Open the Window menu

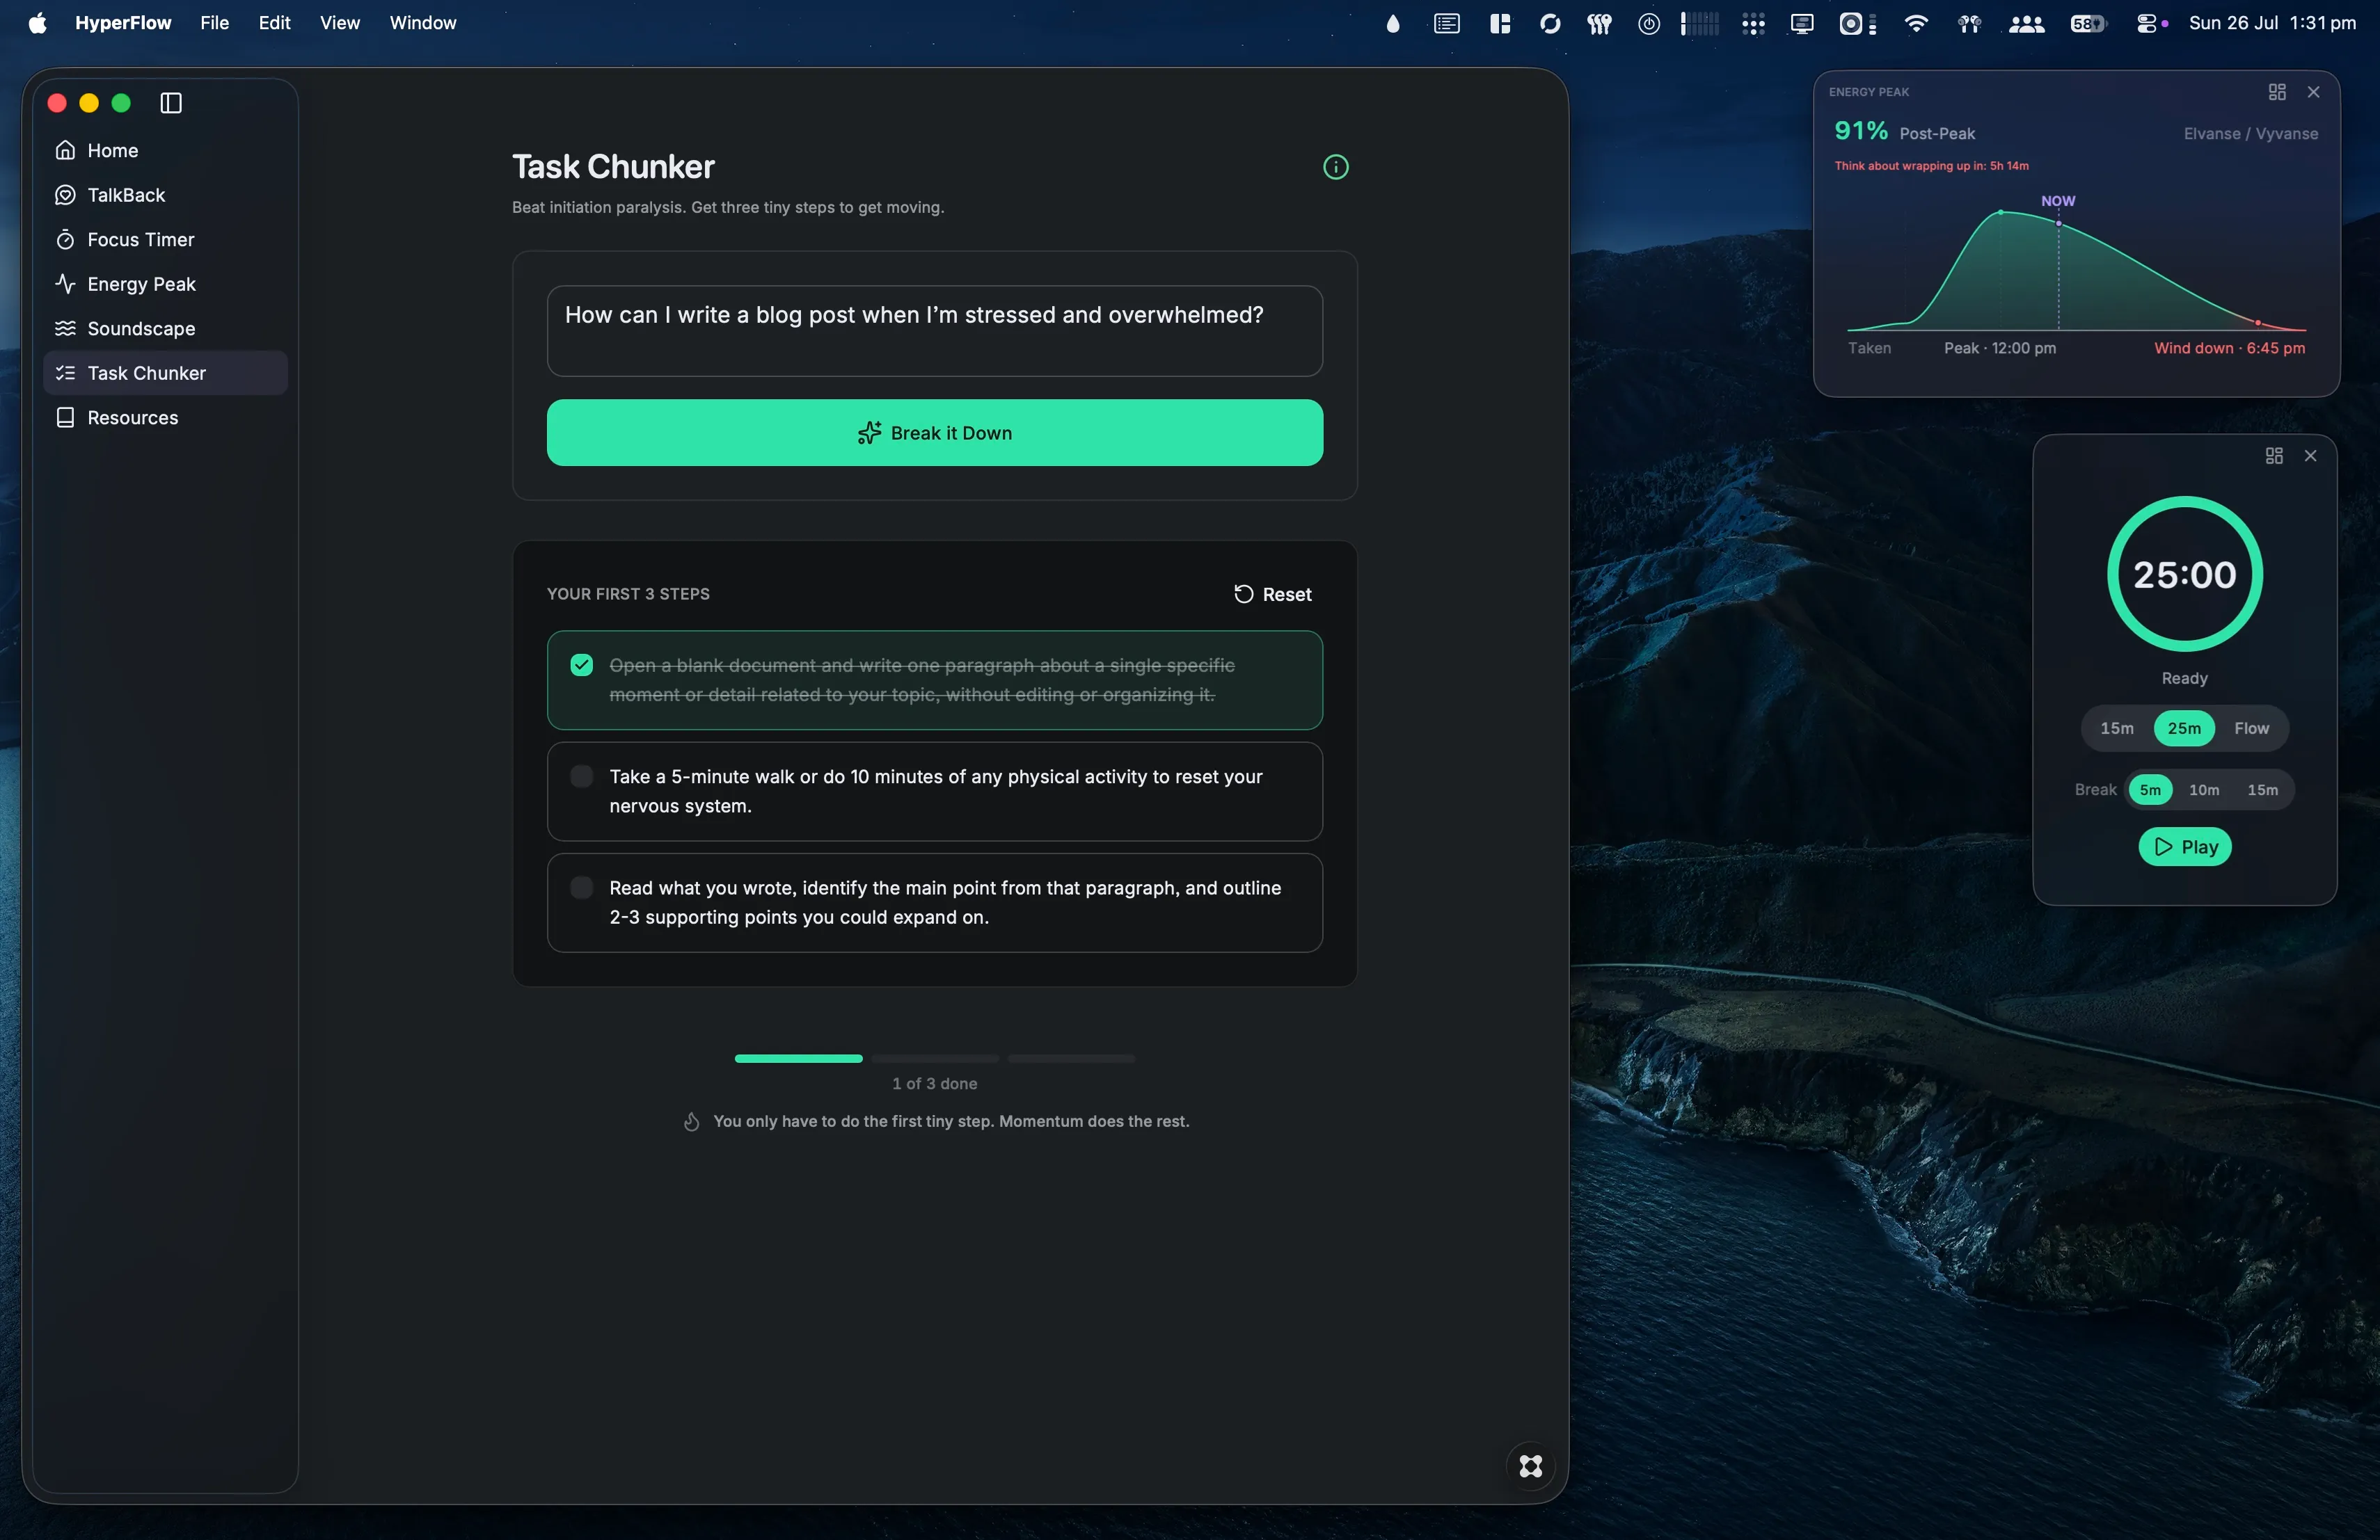coord(422,23)
